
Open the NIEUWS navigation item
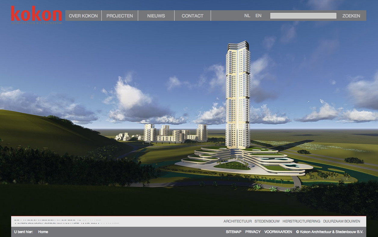(156, 16)
